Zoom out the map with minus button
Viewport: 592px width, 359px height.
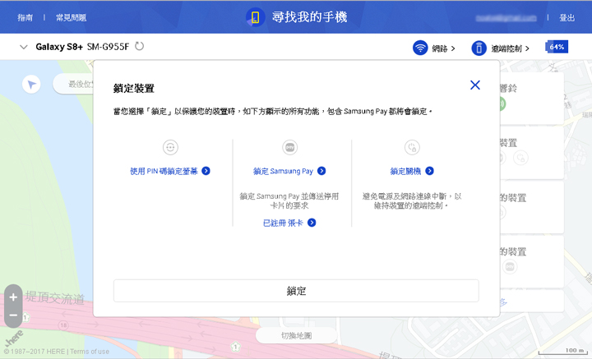point(13,315)
